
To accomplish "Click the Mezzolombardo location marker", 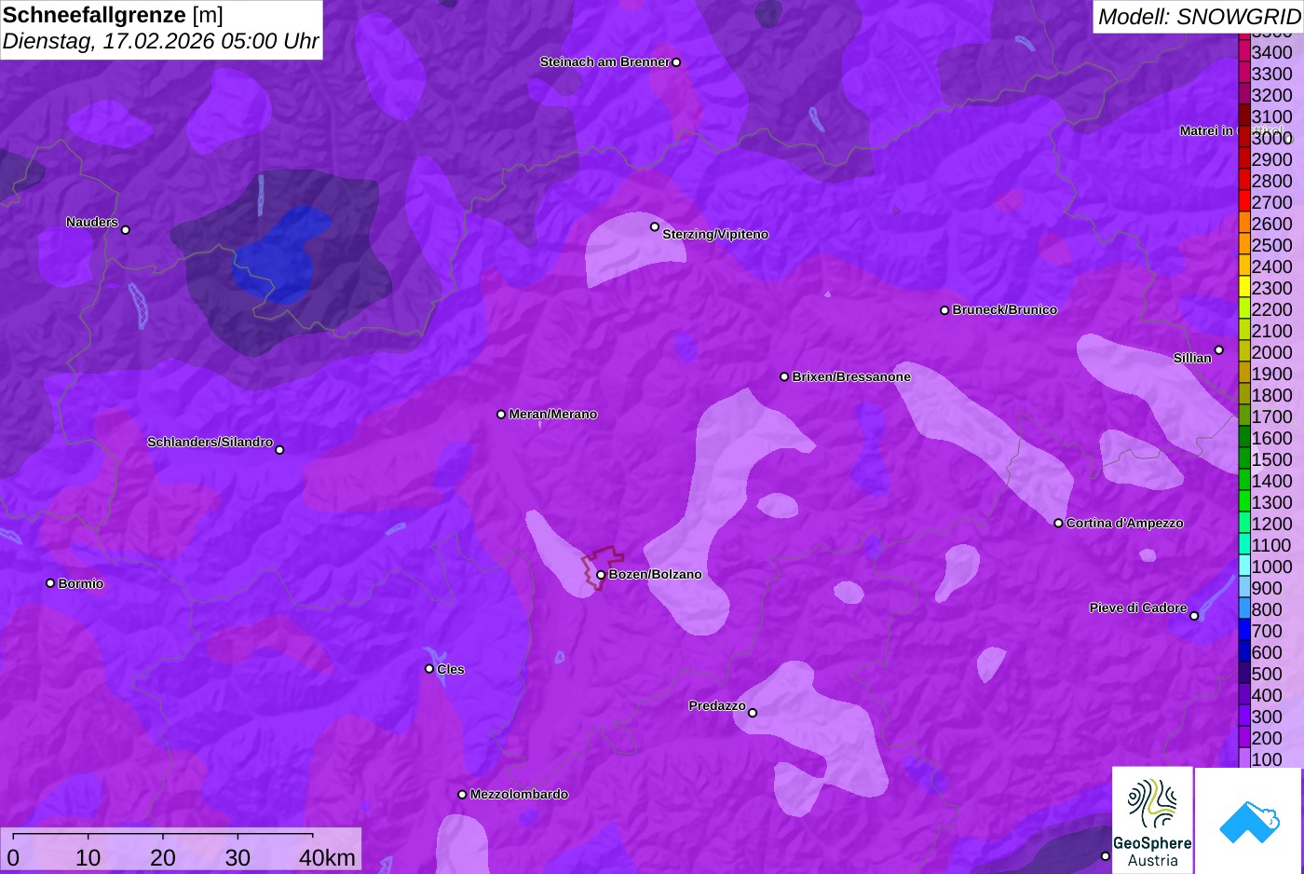I will tap(462, 795).
